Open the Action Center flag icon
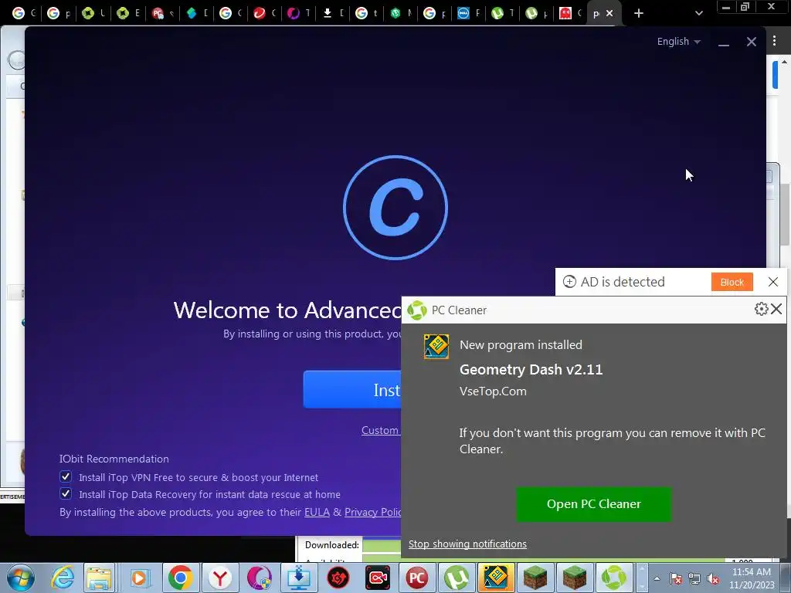The image size is (791, 593). [x=675, y=579]
